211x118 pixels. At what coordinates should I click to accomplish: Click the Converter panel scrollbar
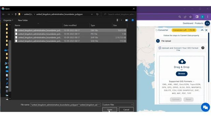click(x=209, y=58)
